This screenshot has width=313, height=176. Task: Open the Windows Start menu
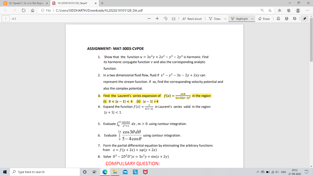coord(5,172)
